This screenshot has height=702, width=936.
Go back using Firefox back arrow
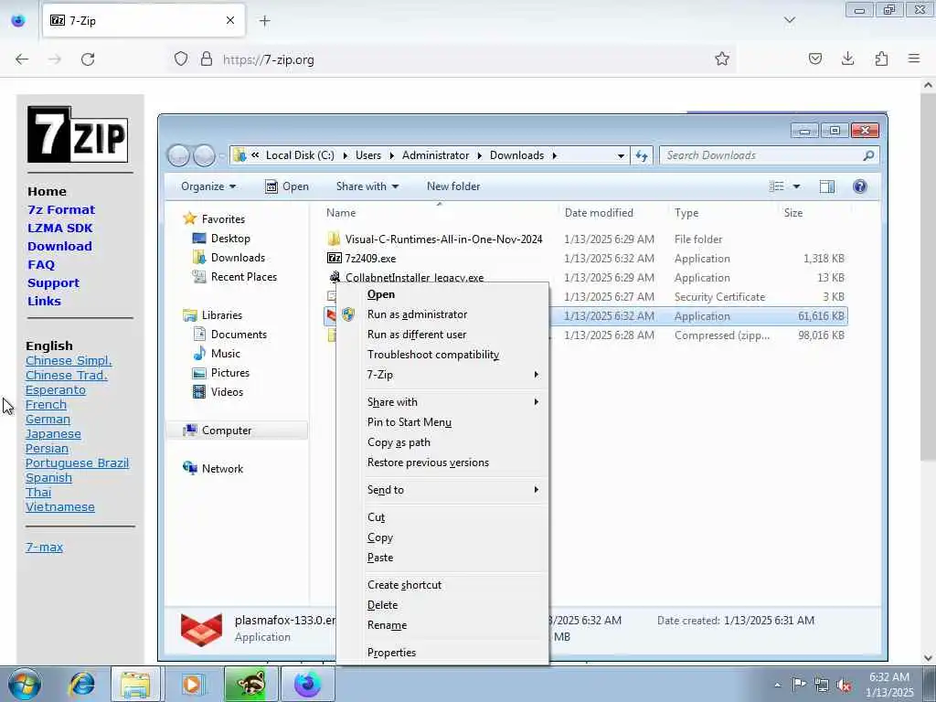pyautogui.click(x=22, y=59)
